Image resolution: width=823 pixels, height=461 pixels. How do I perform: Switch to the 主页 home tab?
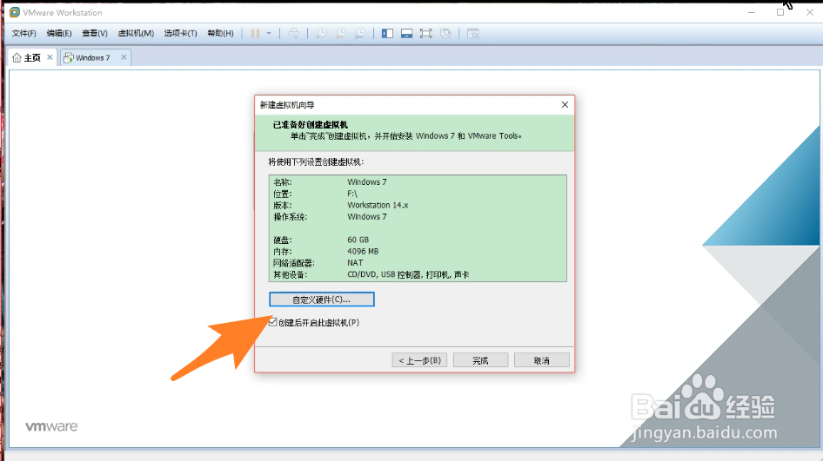32,57
